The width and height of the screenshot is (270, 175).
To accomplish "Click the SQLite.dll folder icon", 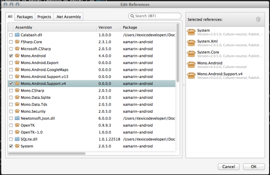I will (17, 139).
